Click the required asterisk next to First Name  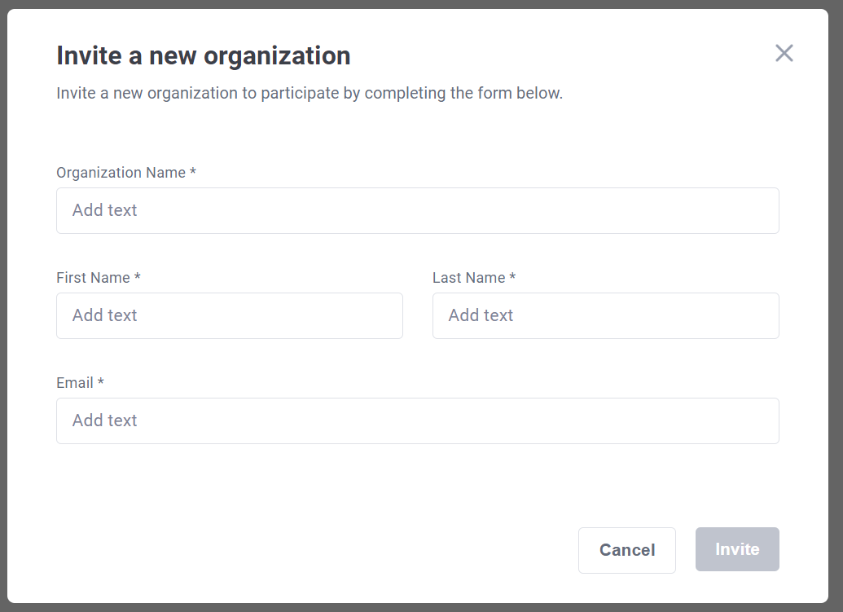tap(138, 278)
